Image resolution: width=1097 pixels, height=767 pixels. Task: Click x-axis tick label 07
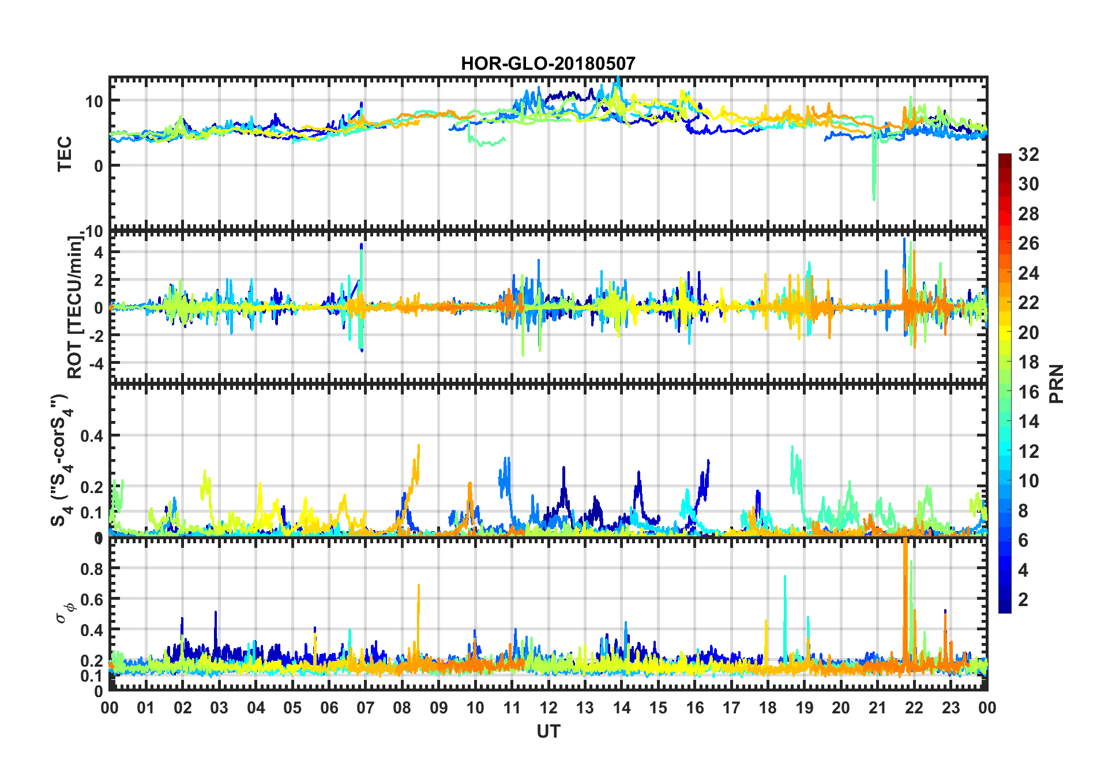(366, 708)
